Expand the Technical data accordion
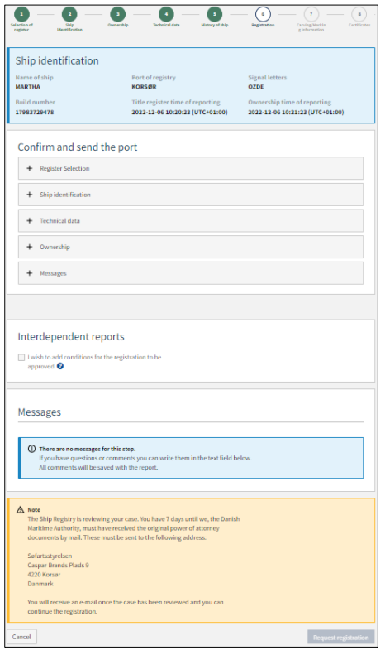This screenshot has height=655, width=385. (x=190, y=220)
